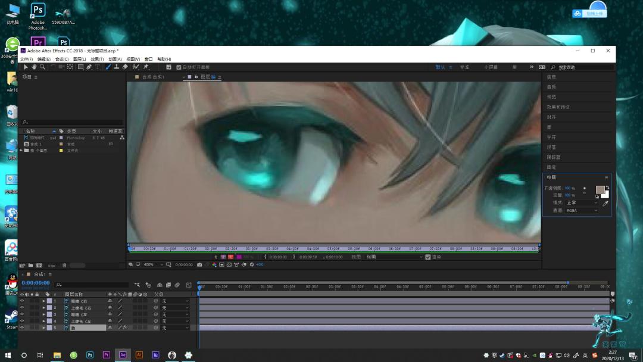Click the eyedropper in the Paint panel
Screen dimensions: 643x362
(x=605, y=204)
